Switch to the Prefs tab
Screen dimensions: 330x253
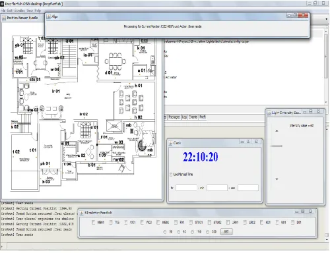pyautogui.click(x=203, y=117)
